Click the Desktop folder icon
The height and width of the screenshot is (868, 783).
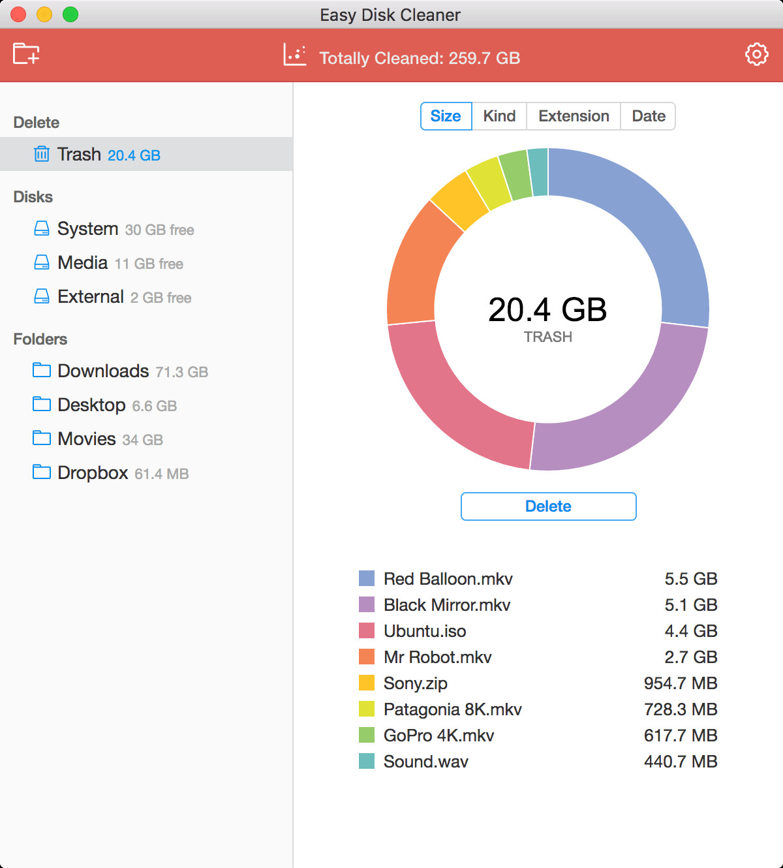pos(42,404)
